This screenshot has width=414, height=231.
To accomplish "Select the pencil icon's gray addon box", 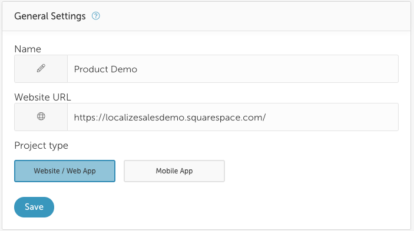I will click(x=41, y=69).
